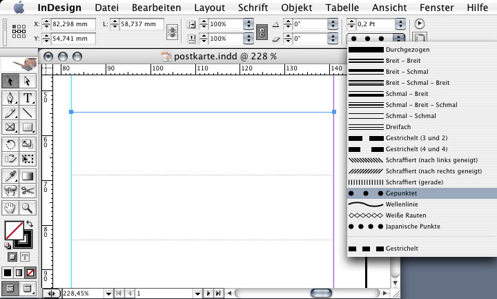Choose the Direct Selection tool
Viewport: 497px width, 299px height.
point(28,81)
